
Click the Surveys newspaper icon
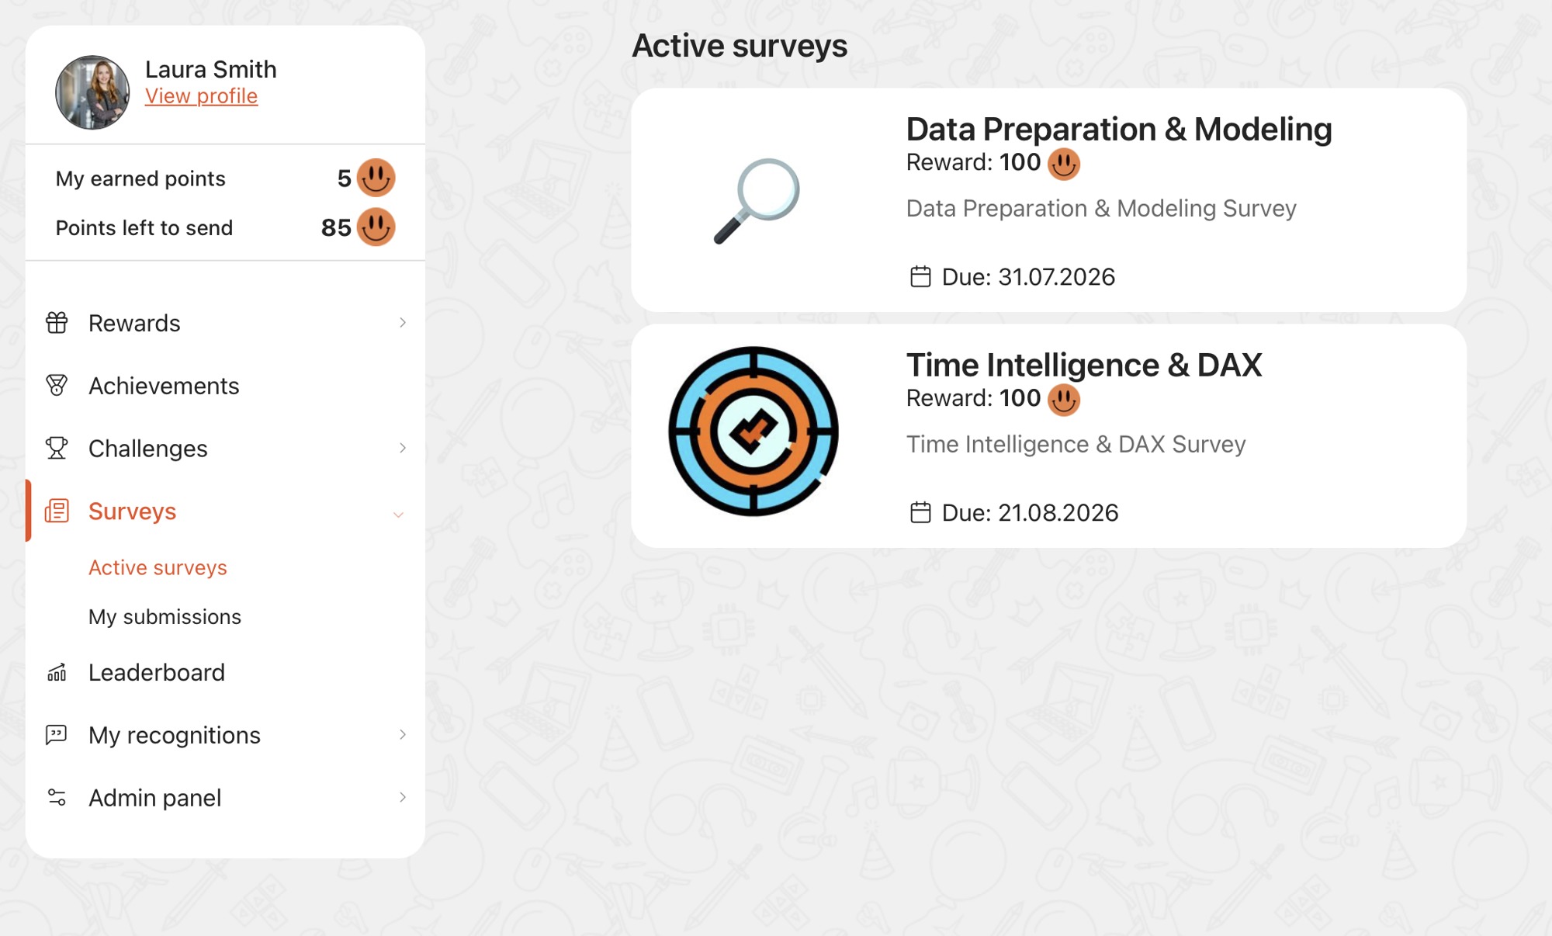tap(57, 511)
